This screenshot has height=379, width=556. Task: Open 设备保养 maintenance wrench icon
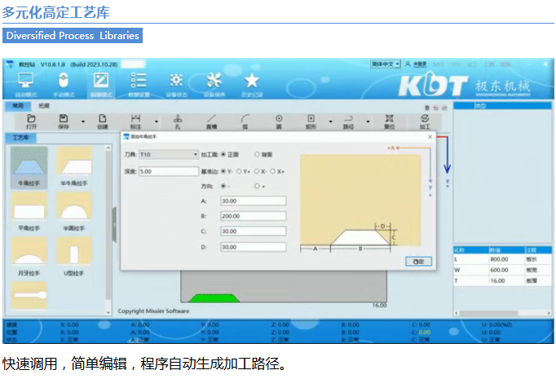214,82
